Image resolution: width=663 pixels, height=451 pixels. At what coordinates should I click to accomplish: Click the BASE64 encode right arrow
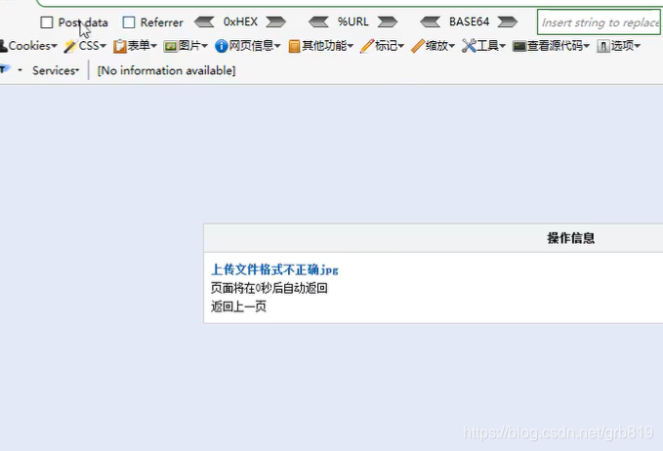click(x=508, y=21)
